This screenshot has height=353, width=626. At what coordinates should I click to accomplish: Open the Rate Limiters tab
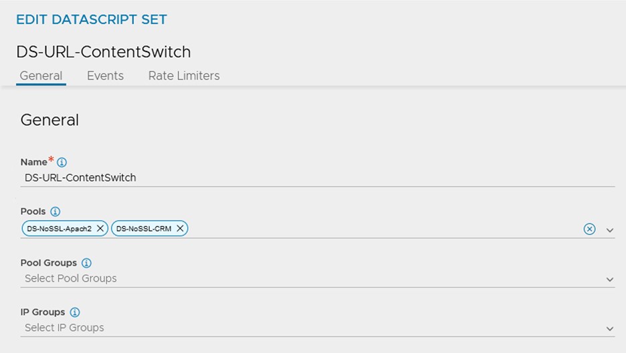point(184,76)
